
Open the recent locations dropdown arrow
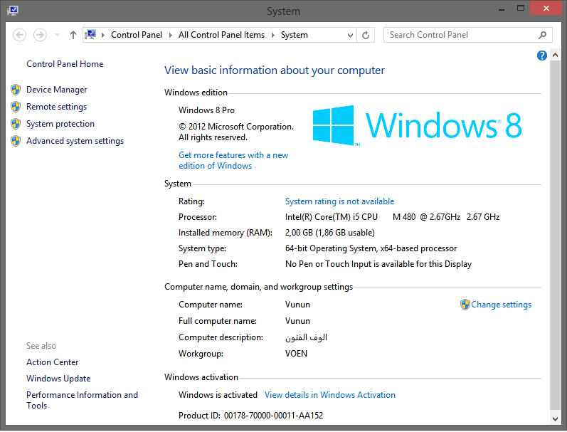(x=57, y=35)
